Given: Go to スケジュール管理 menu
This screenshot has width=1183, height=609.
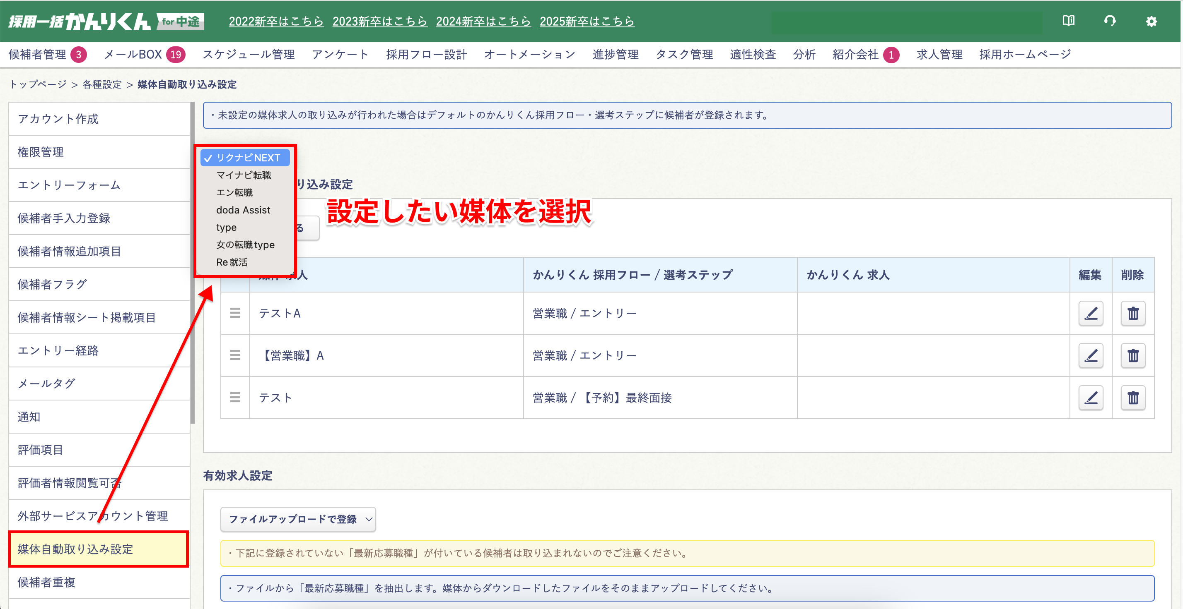Looking at the screenshot, I should click(x=249, y=55).
